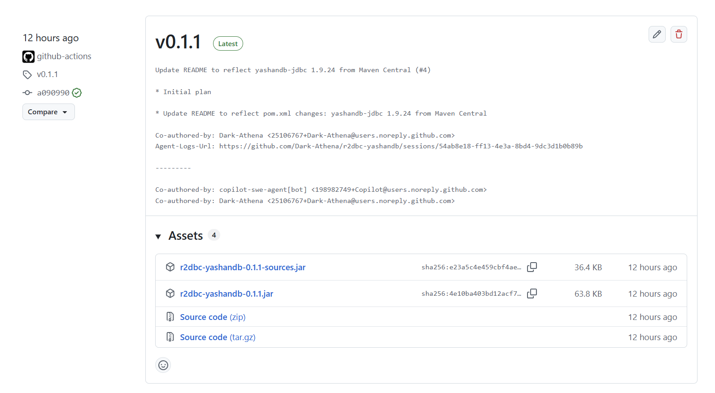Click the Latest release badge
The height and width of the screenshot is (393, 715).
228,44
